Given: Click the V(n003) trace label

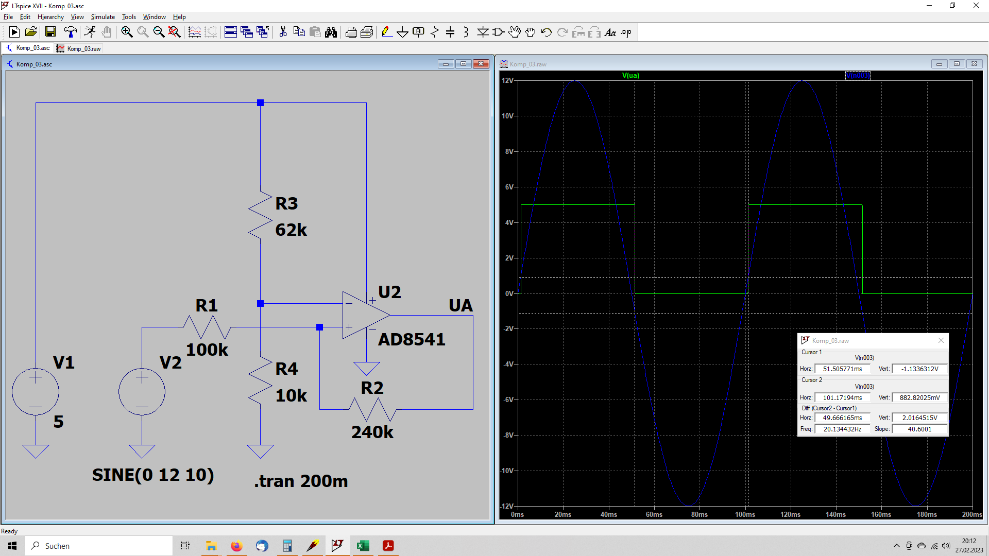Looking at the screenshot, I should [x=858, y=75].
